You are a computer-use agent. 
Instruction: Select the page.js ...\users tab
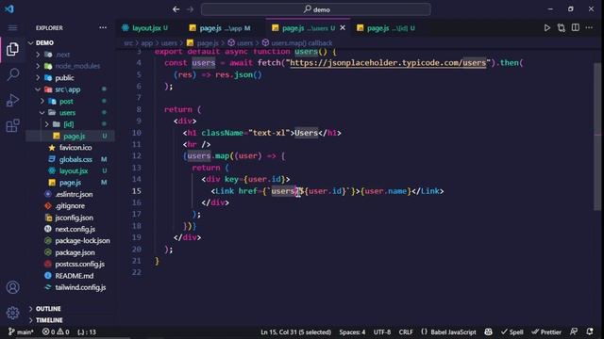pos(304,28)
